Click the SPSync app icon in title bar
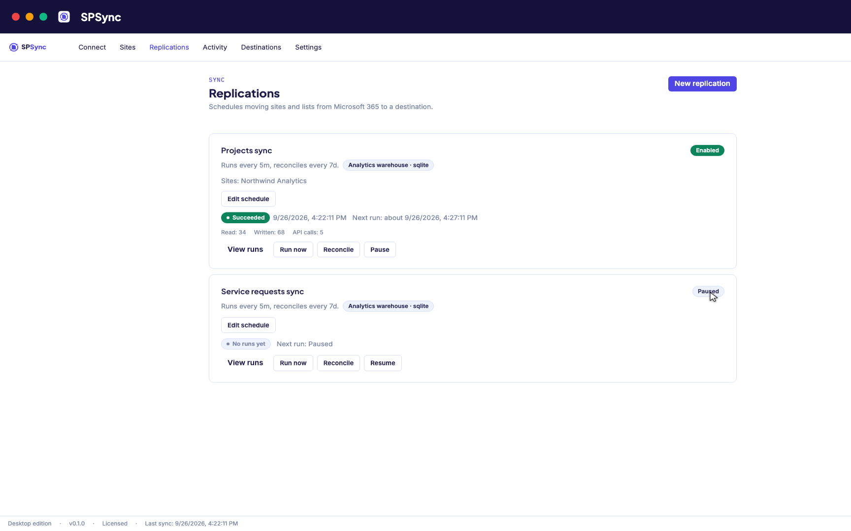 pyautogui.click(x=64, y=17)
